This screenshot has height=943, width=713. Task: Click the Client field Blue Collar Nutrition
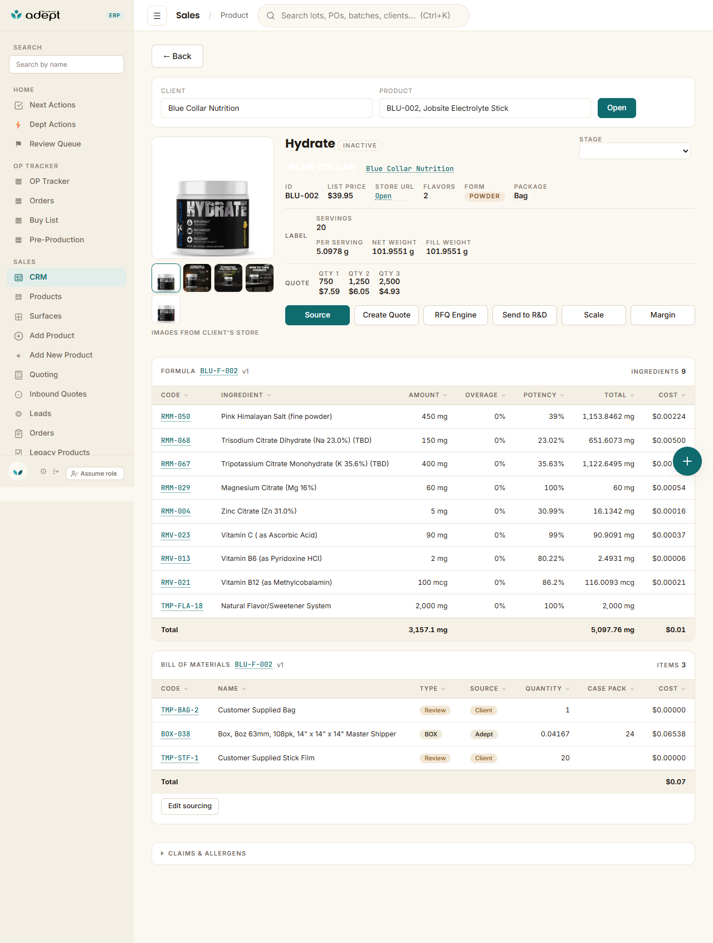[267, 108]
